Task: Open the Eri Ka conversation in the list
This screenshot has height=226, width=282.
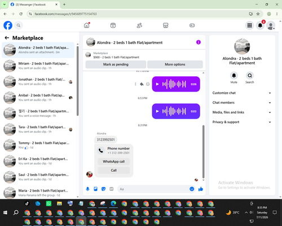Action: [x=38, y=161]
